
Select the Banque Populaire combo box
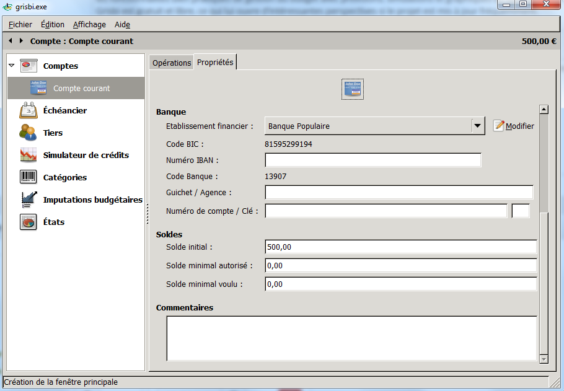tap(374, 126)
